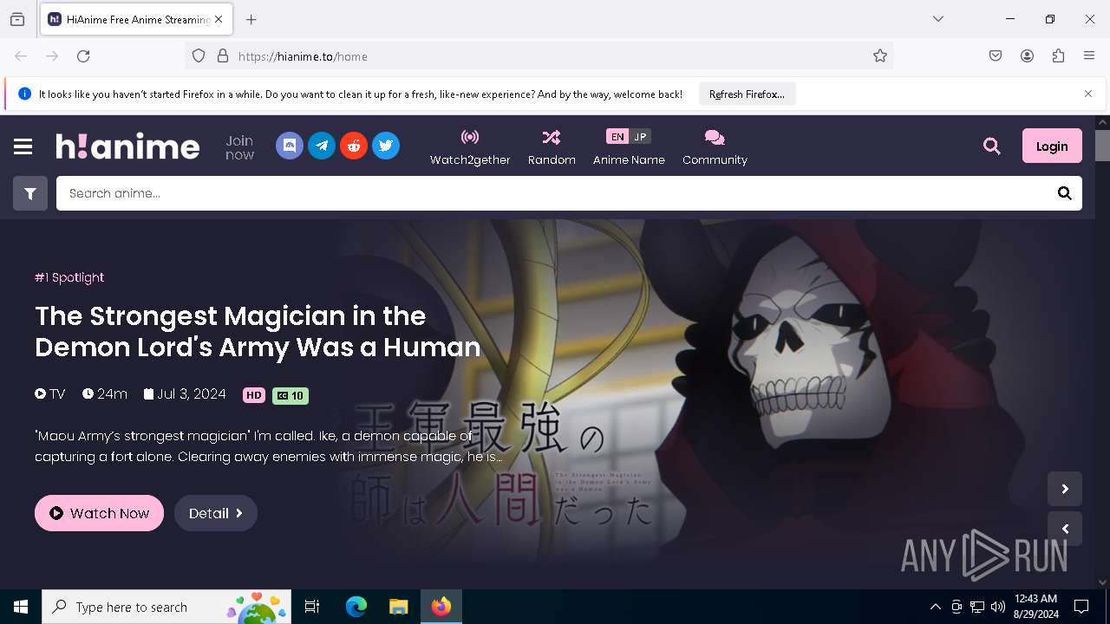This screenshot has width=1110, height=624.
Task: Go forward one page
Action: click(x=52, y=56)
